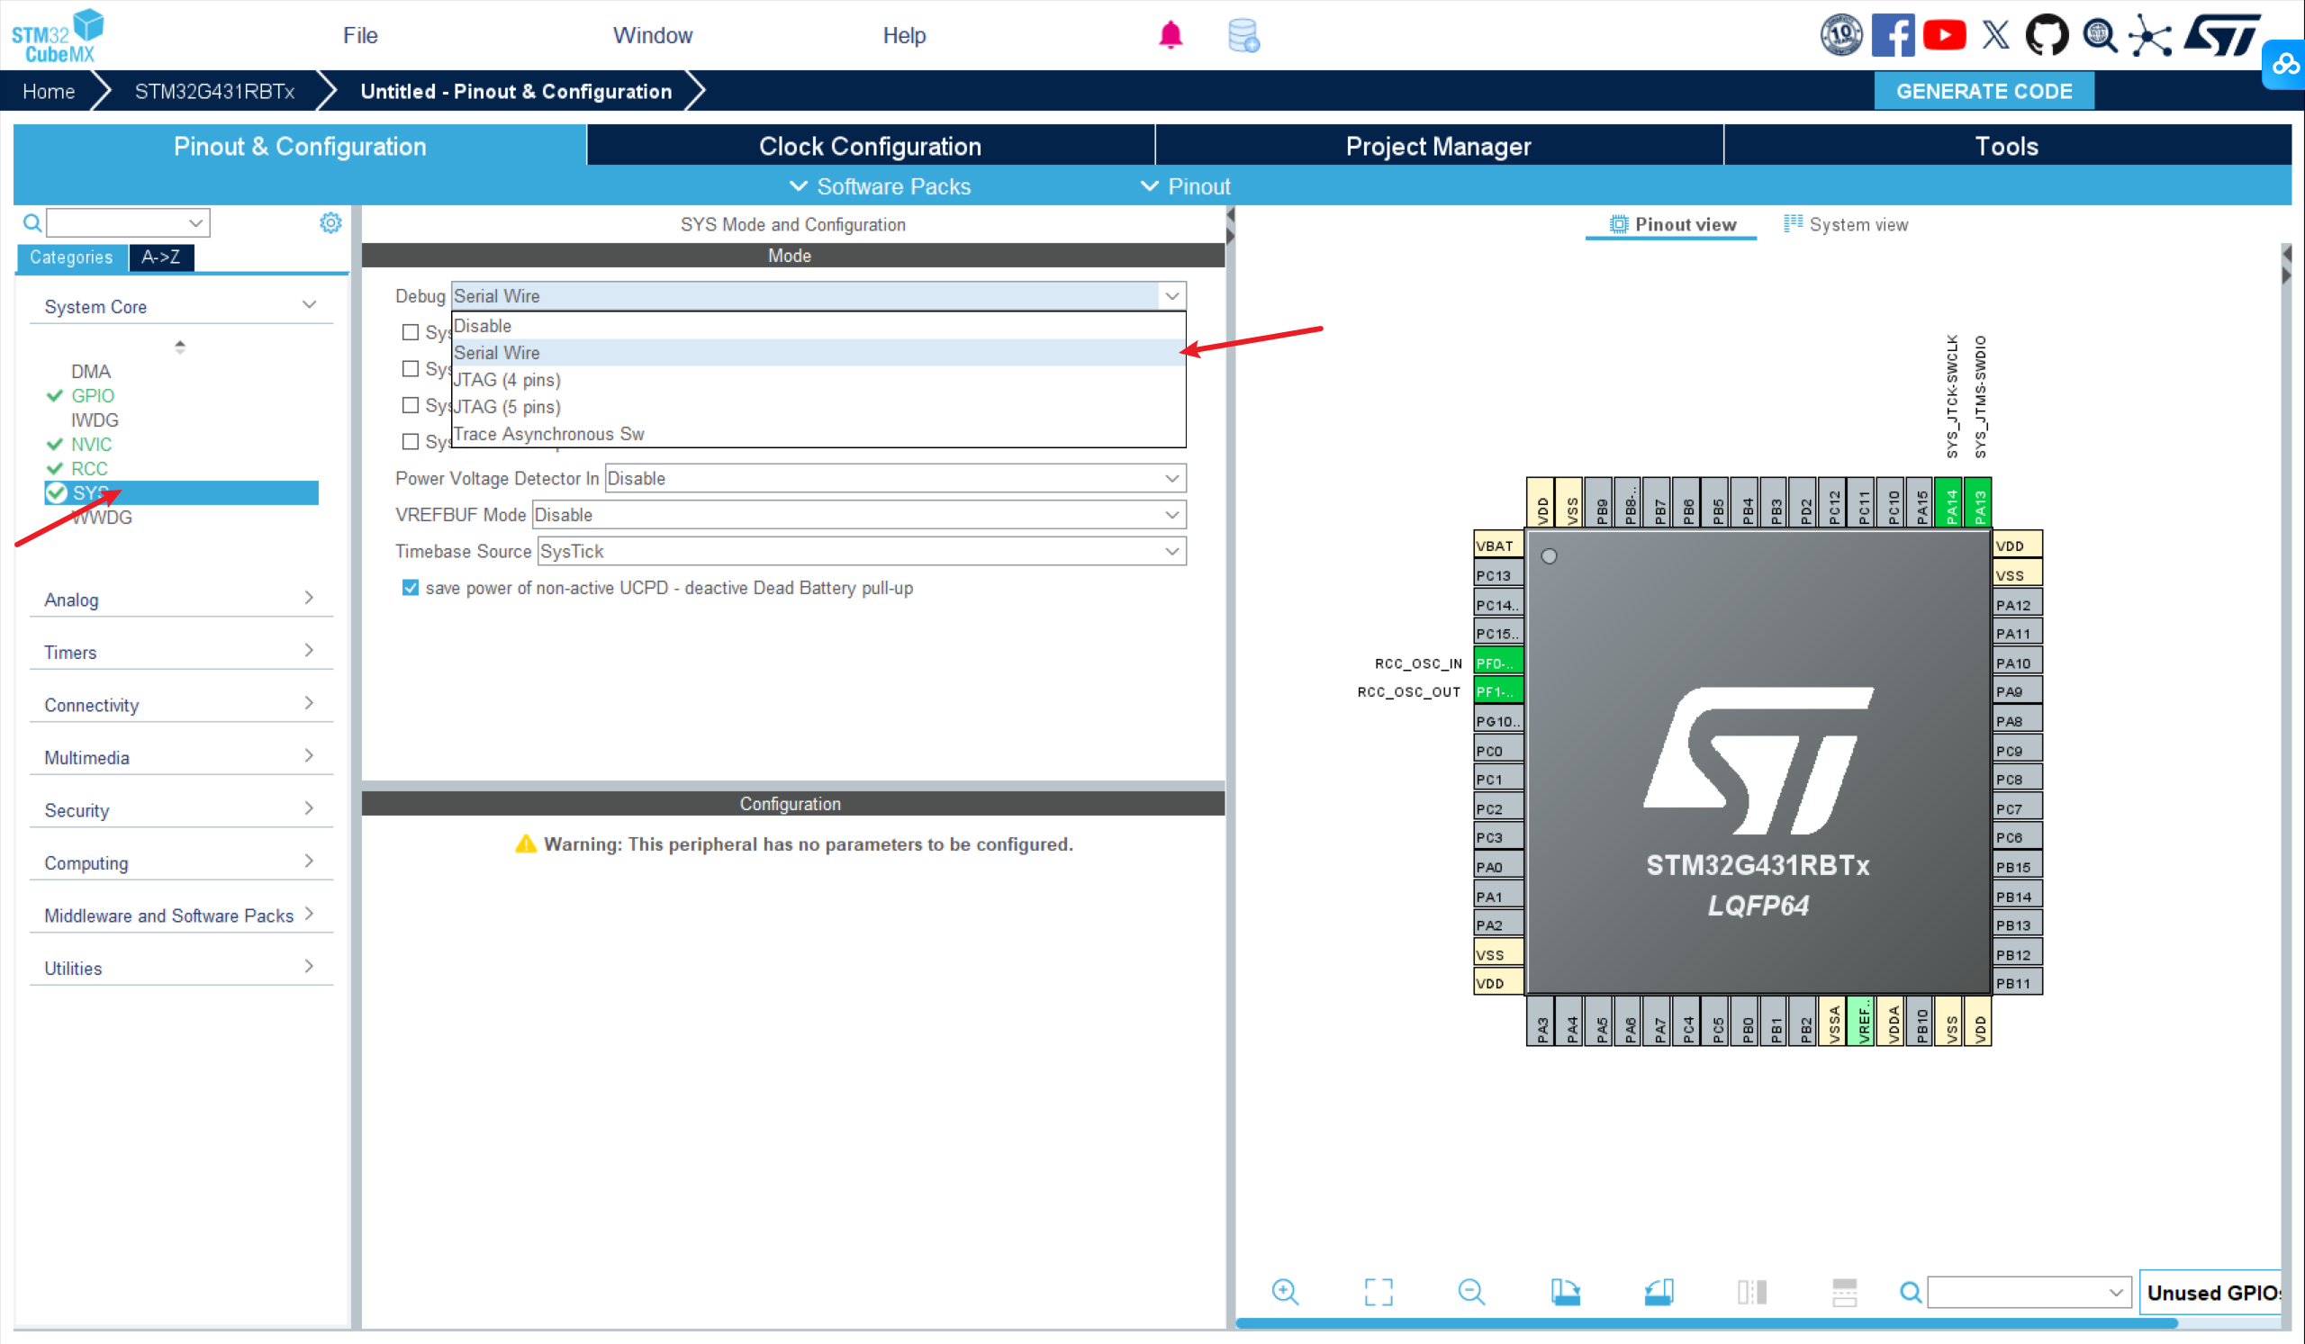The image size is (2305, 1344).
Task: Click the fit-to-screen best fit icon
Action: click(x=1378, y=1291)
